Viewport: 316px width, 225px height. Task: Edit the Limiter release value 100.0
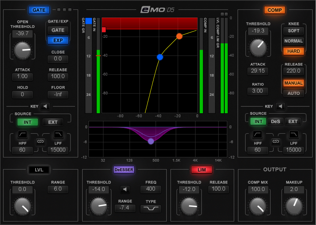(x=219, y=189)
